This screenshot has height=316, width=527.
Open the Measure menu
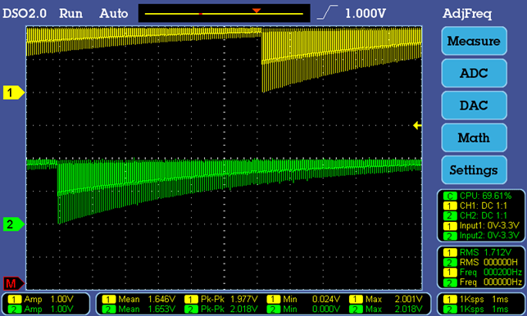474,41
